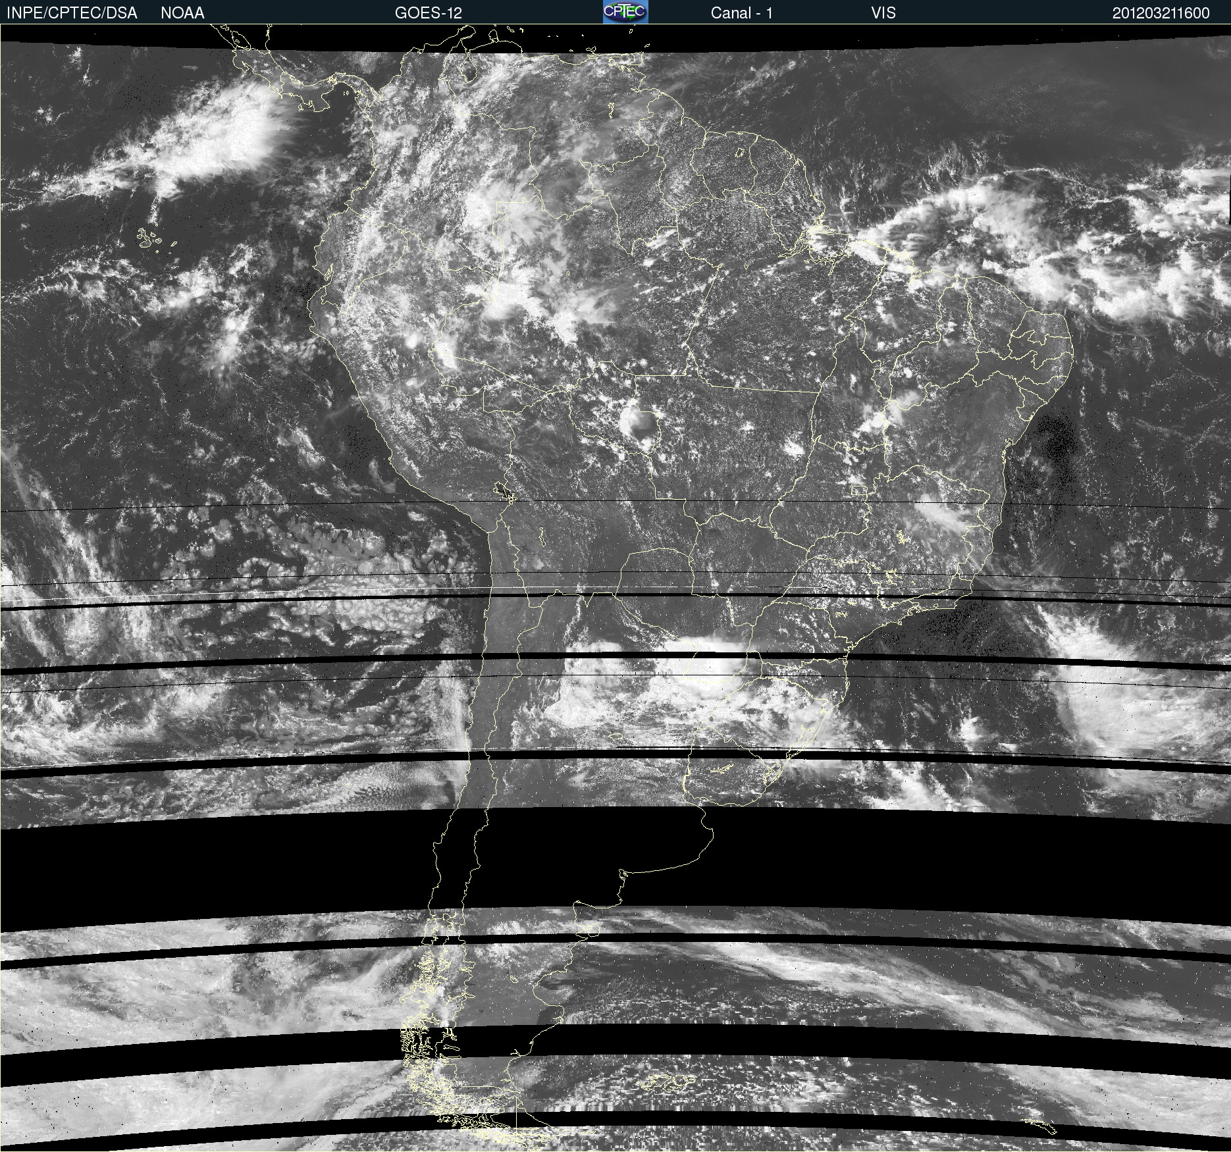Click the INPE/CPTEC/DSA header text
Viewport: 1231px width, 1152px height.
coord(72,13)
